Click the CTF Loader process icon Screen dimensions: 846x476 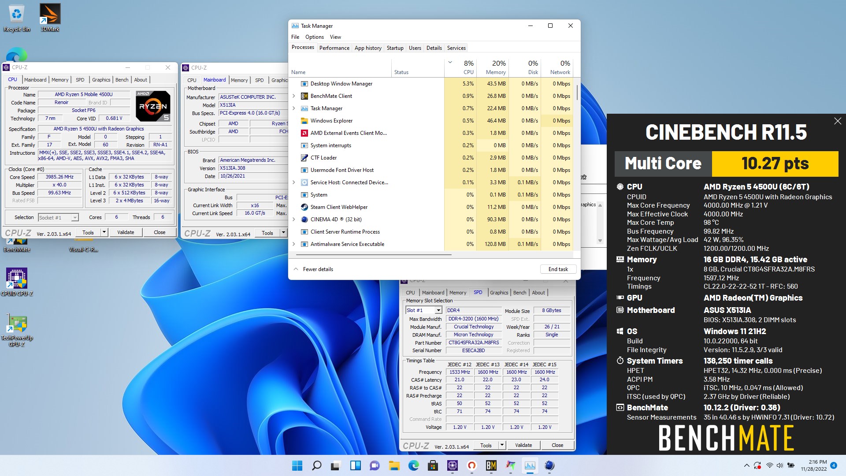304,158
